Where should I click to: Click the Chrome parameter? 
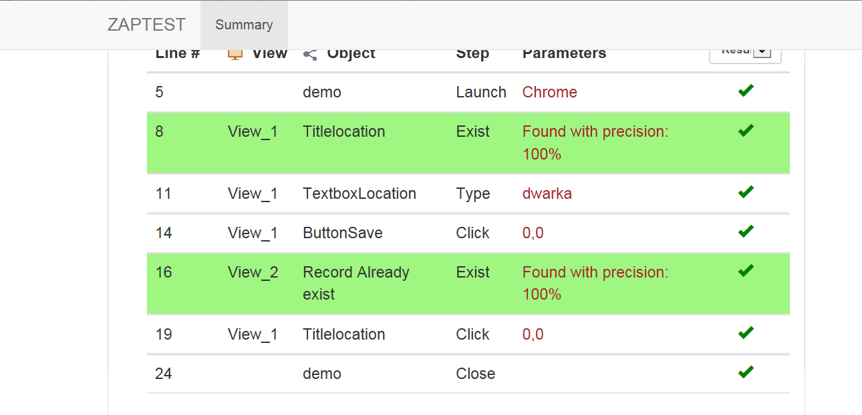[x=550, y=92]
